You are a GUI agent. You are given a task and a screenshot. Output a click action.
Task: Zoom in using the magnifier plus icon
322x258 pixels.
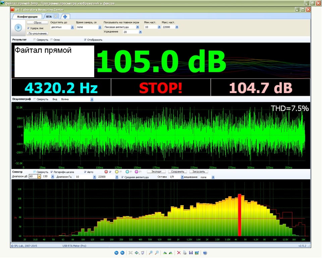tap(151, 253)
